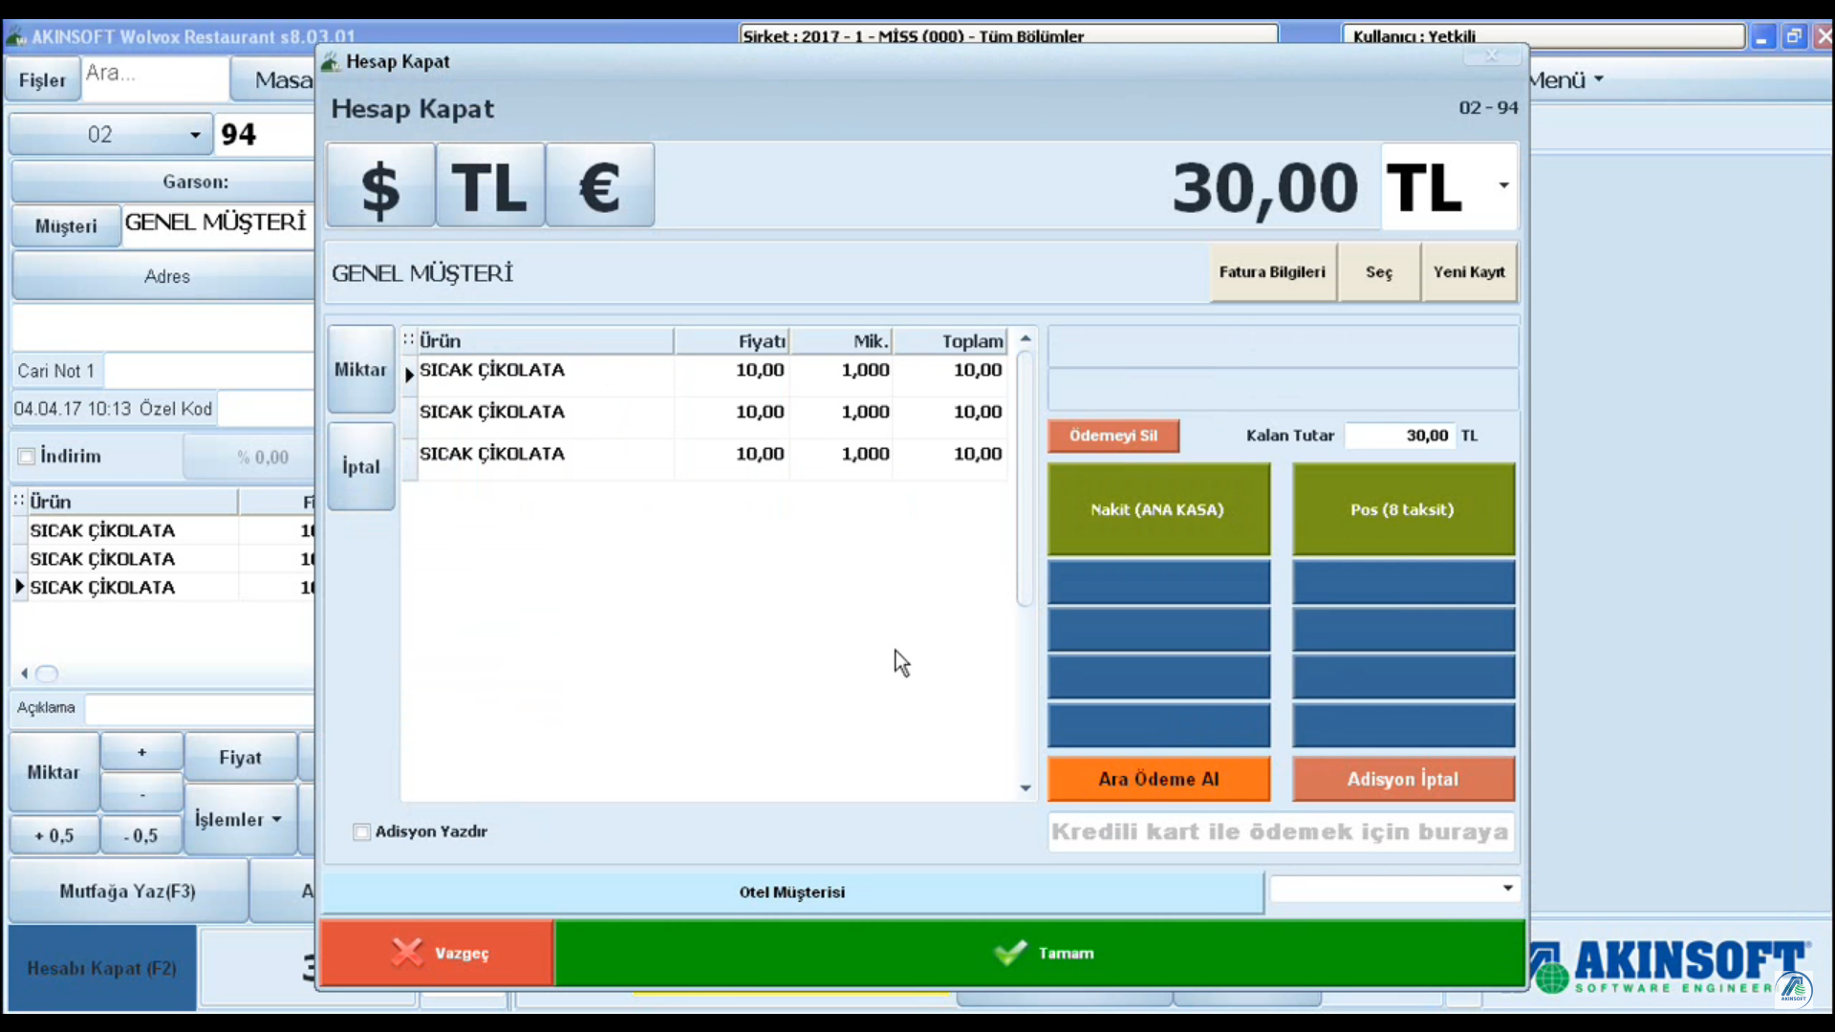Click the Toplam column header
Image resolution: width=1835 pixels, height=1032 pixels.
[x=951, y=341]
